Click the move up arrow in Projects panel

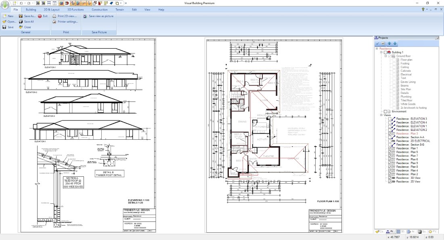(390, 43)
